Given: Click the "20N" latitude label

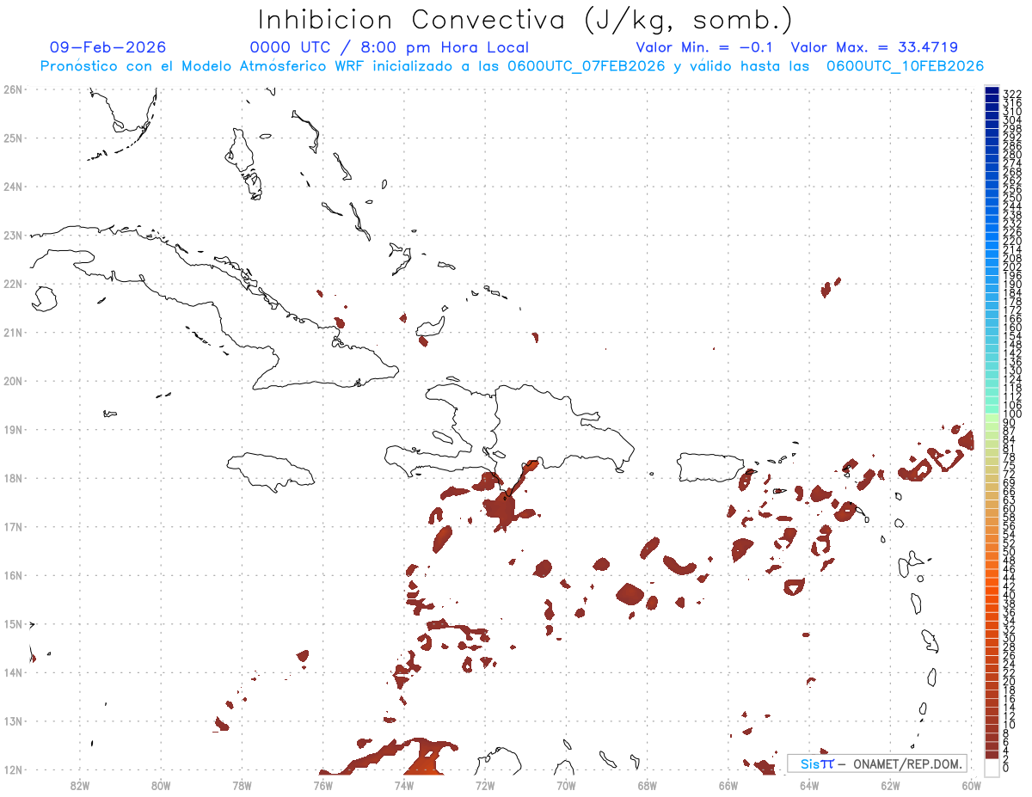Looking at the screenshot, I should coord(13,380).
